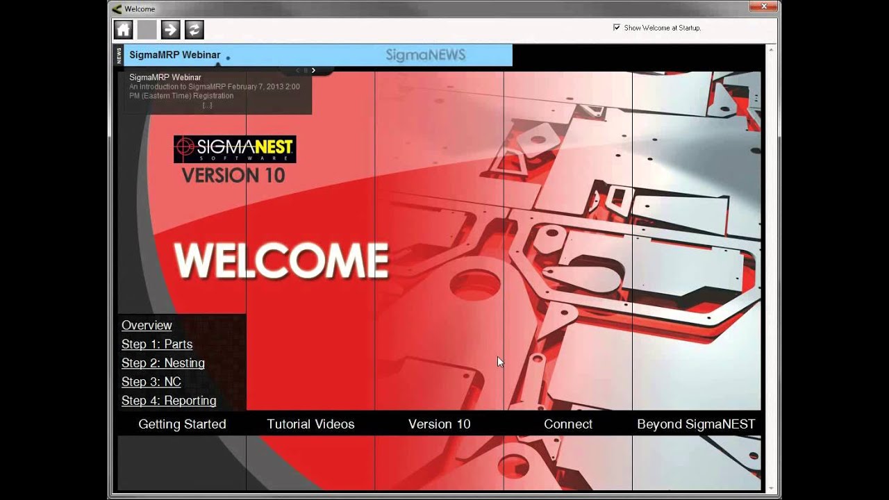Open Step 2: Nesting link
The width and height of the screenshot is (889, 500).
pos(163,362)
